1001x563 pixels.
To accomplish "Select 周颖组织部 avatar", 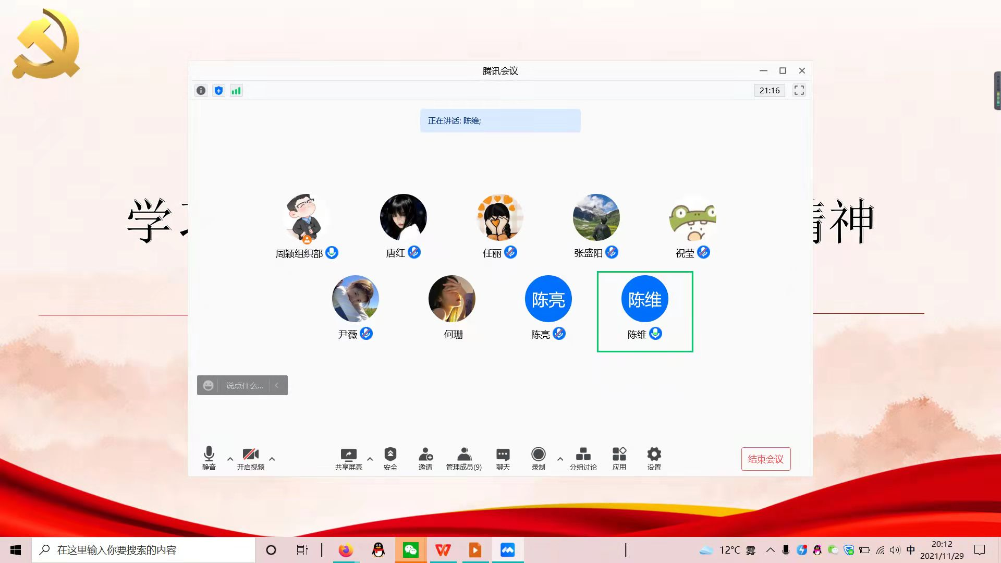I will coord(307,218).
